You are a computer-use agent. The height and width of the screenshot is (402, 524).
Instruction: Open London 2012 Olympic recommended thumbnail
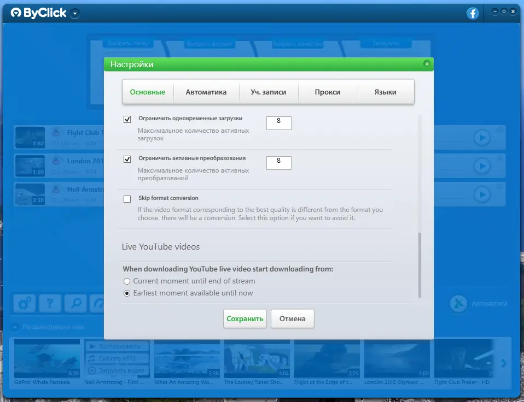[x=397, y=359]
